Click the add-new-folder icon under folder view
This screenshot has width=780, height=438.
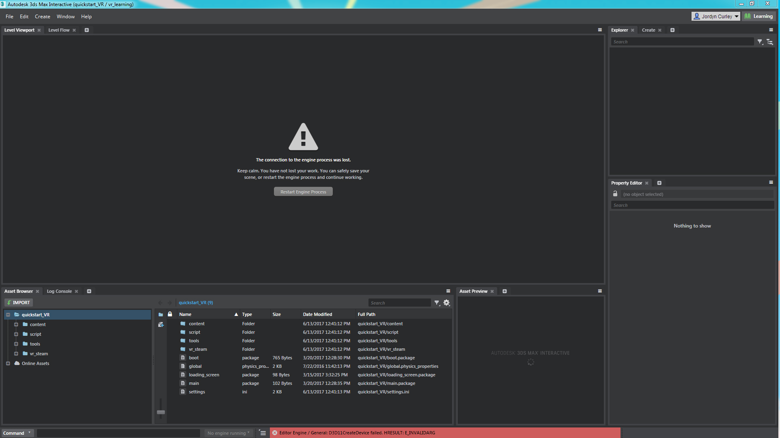161,324
